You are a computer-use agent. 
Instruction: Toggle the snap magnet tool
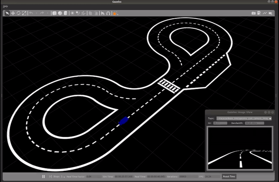[108, 13]
